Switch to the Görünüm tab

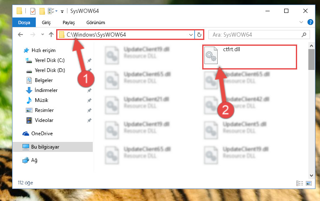point(96,22)
